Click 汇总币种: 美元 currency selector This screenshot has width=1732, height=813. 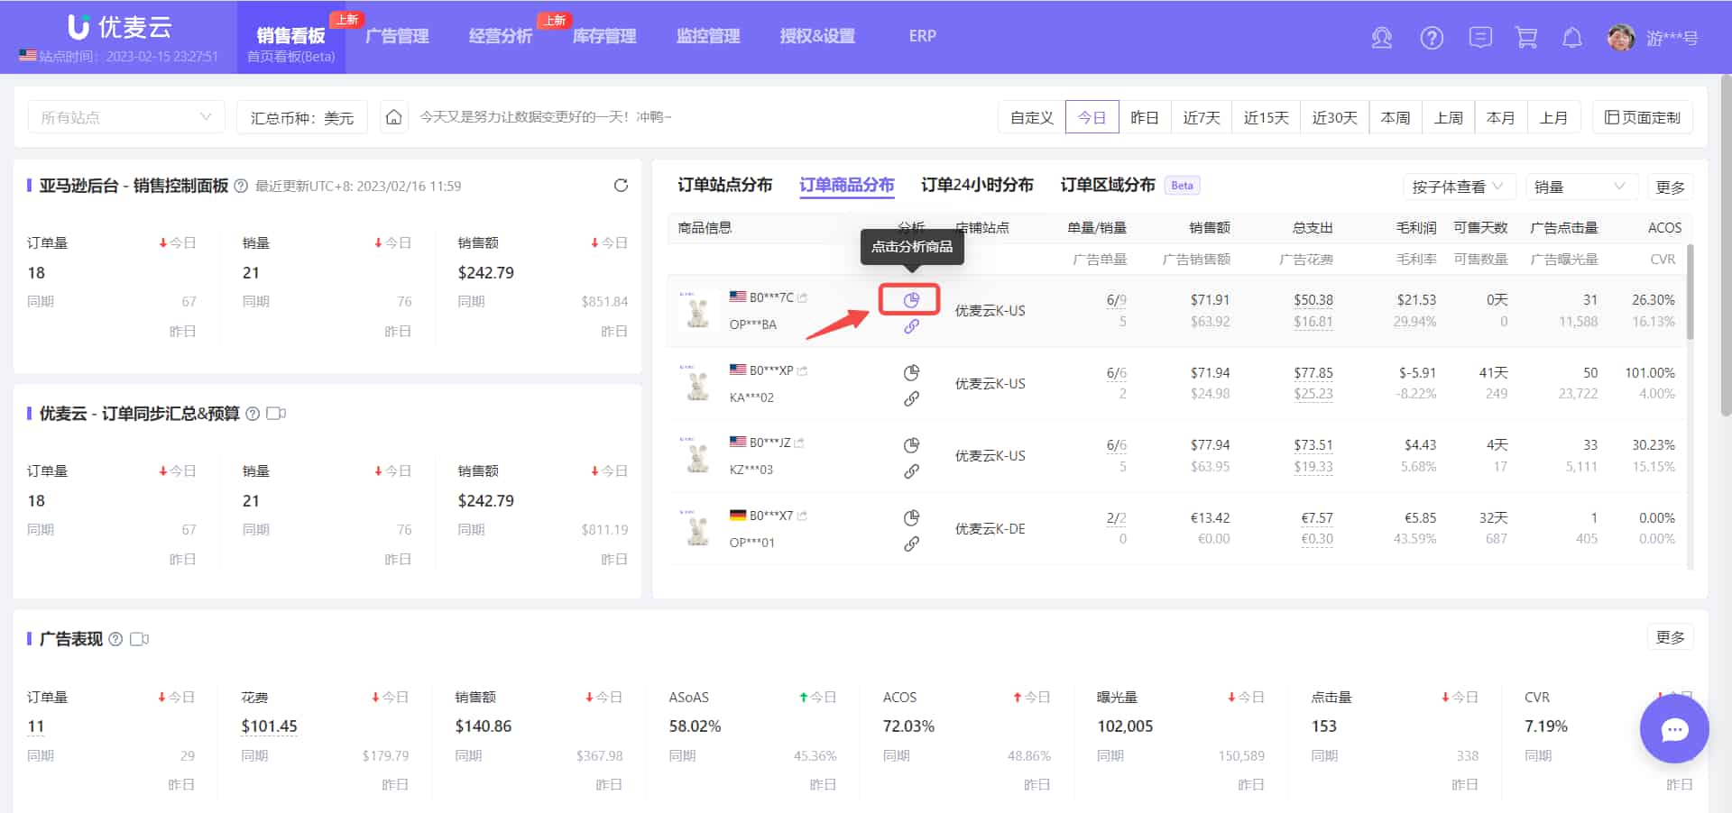302,117
